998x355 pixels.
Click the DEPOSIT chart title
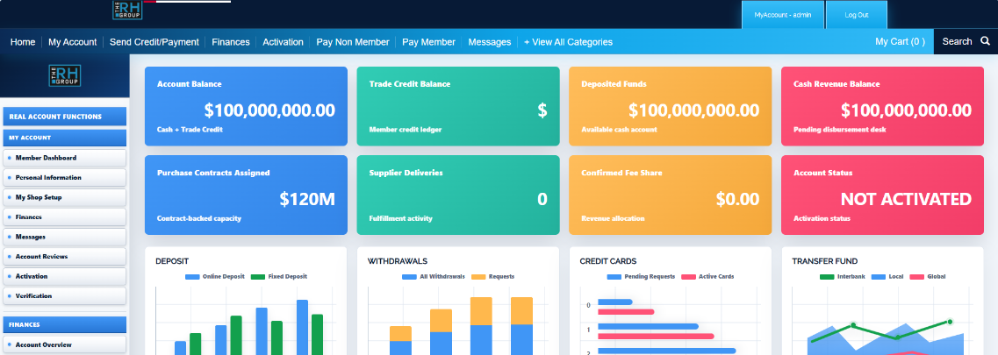172,261
